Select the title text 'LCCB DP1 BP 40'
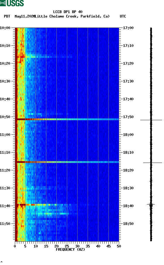Screen dimensions: 164x265 [68, 12]
